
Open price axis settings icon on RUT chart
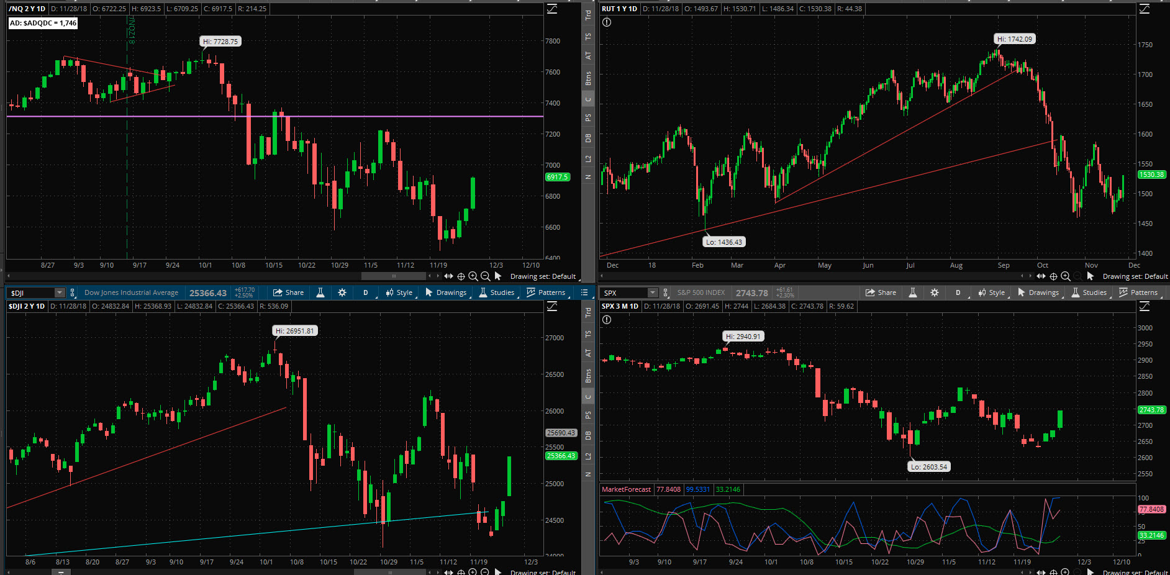click(x=1144, y=9)
